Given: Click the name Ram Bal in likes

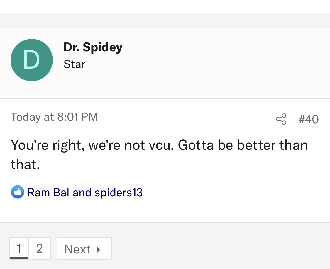Looking at the screenshot, I should (48, 193).
